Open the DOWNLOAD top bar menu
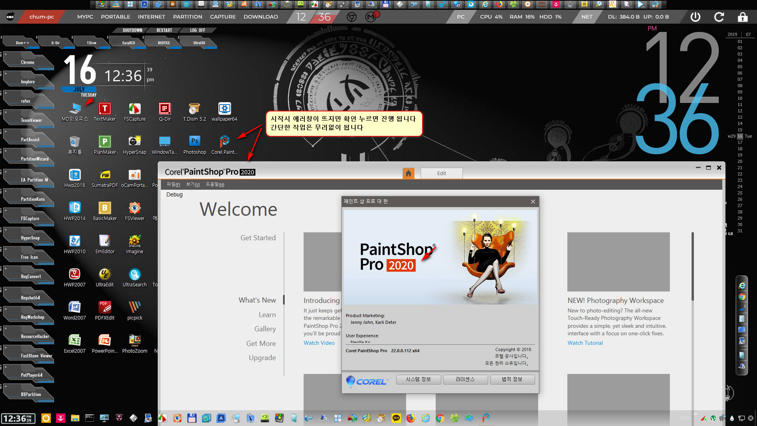 point(261,17)
